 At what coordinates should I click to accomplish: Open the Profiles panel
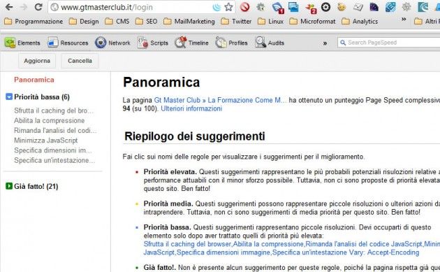coord(231,43)
